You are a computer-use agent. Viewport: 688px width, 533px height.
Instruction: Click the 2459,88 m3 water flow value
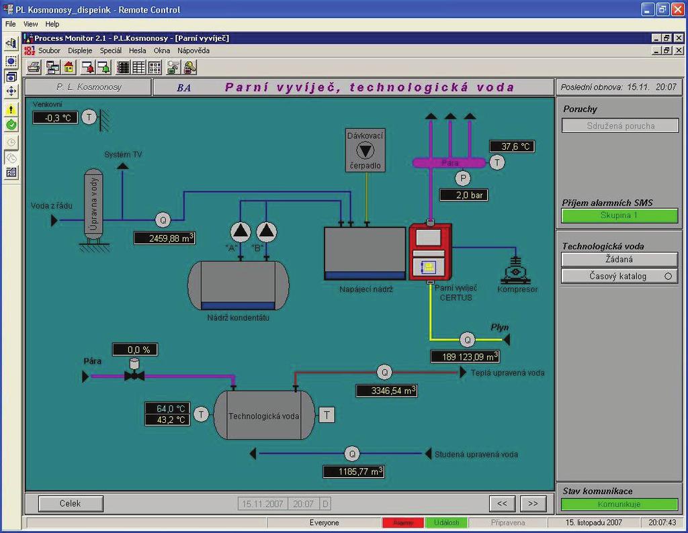coord(165,238)
